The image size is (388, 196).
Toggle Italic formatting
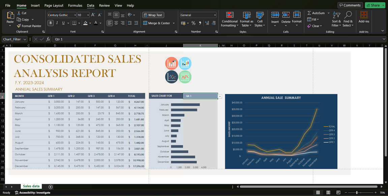point(57,23)
